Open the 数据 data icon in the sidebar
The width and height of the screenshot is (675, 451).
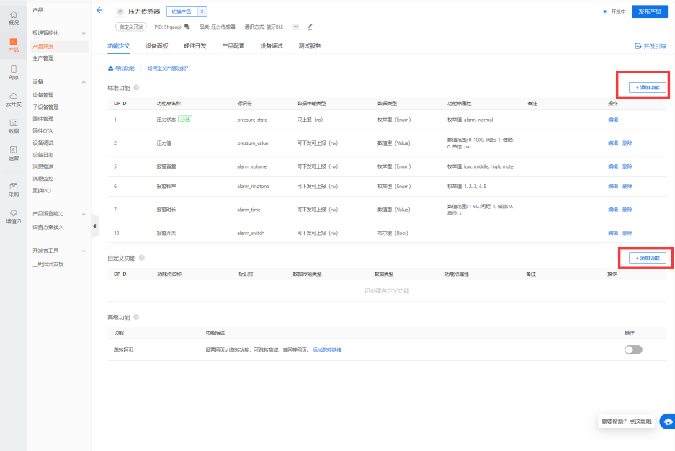(x=14, y=127)
